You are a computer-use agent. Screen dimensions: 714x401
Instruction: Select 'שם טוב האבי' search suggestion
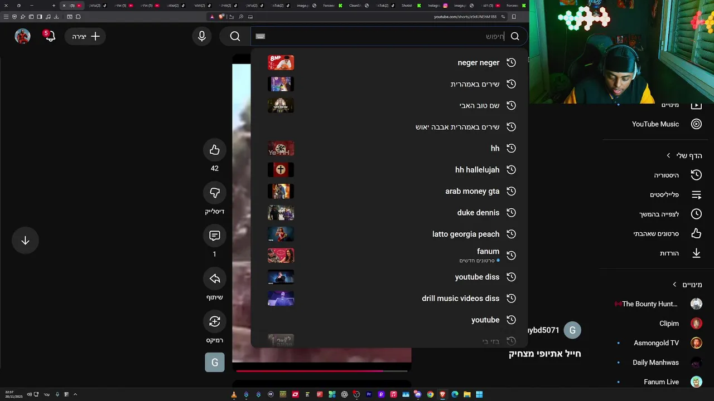tap(389, 105)
